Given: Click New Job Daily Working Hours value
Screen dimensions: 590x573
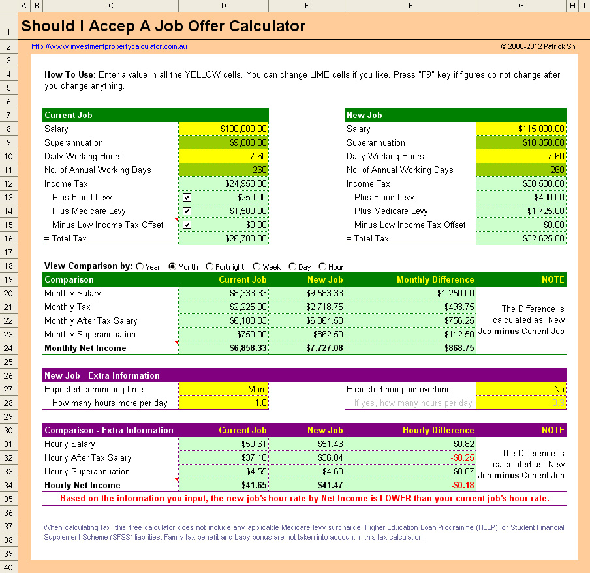Looking at the screenshot, I should [521, 156].
